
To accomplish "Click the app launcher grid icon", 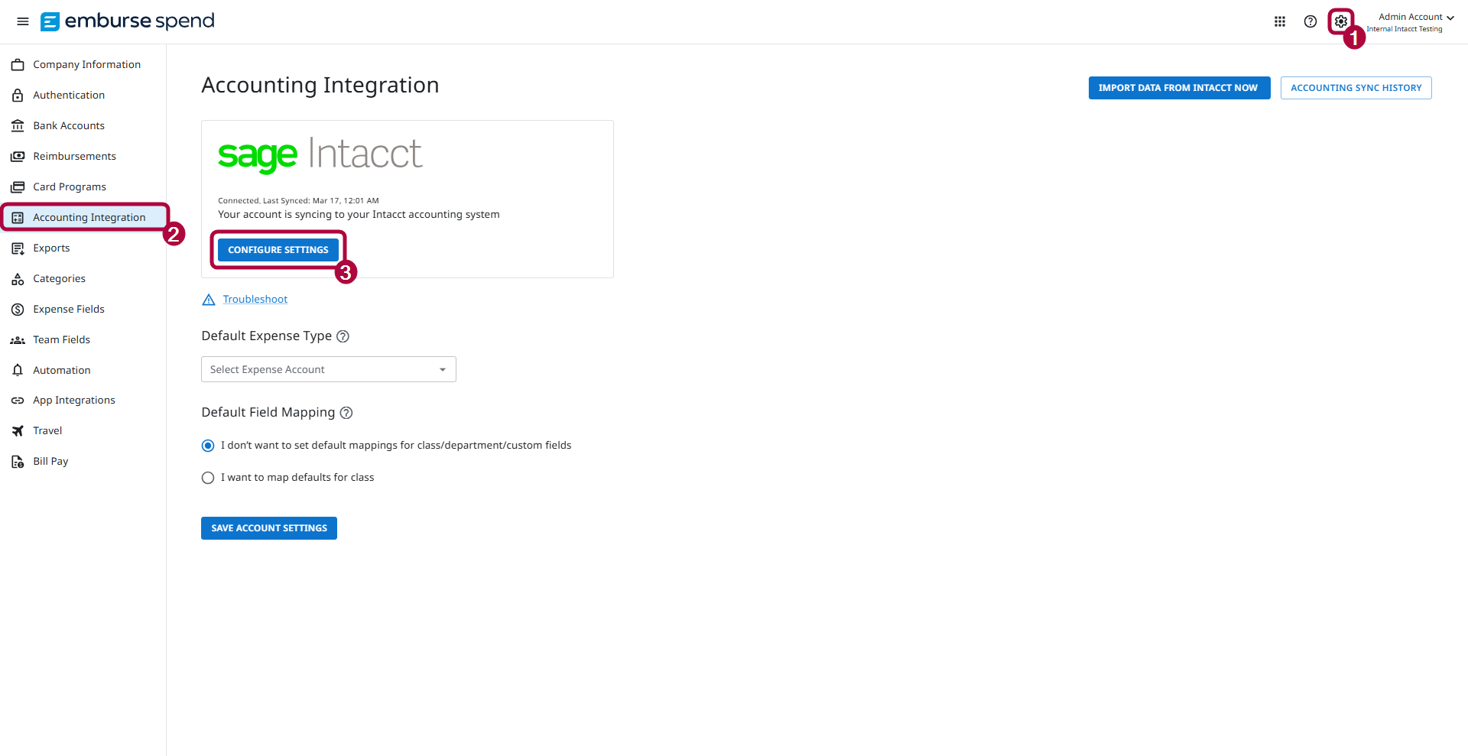I will 1280,21.
